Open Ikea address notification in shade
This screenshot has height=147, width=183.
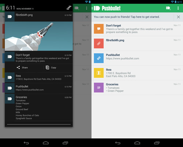point(39,78)
